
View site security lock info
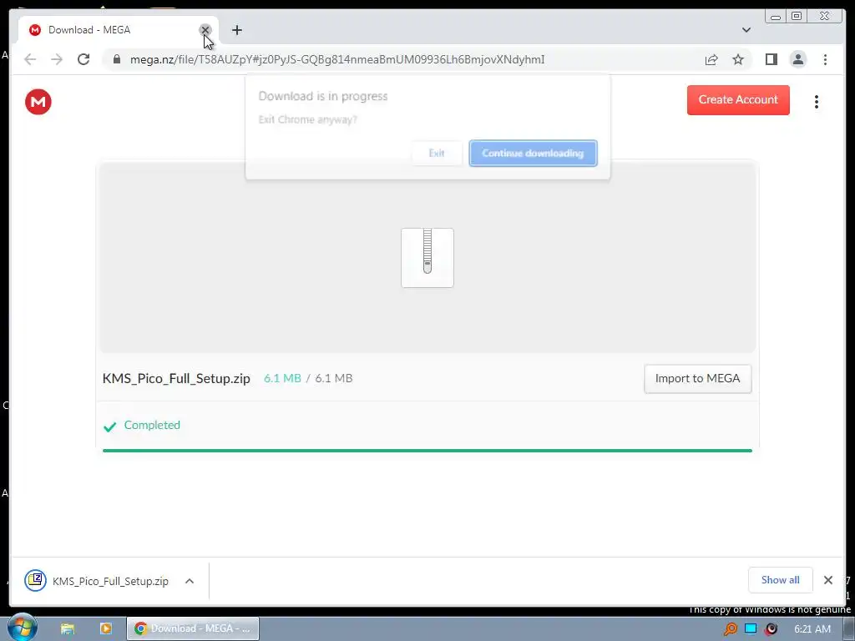click(x=117, y=59)
